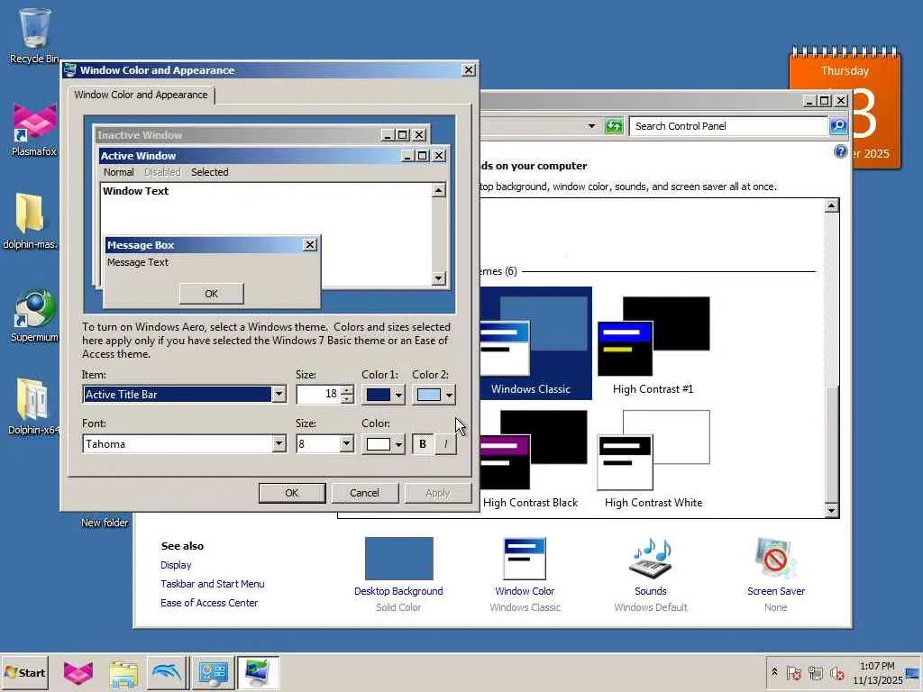Toggle the Italic font button
Viewport: 923px width, 692px height.
point(445,444)
